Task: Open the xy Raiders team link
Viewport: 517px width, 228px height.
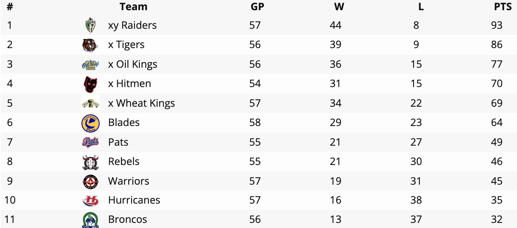Action: 132,25
